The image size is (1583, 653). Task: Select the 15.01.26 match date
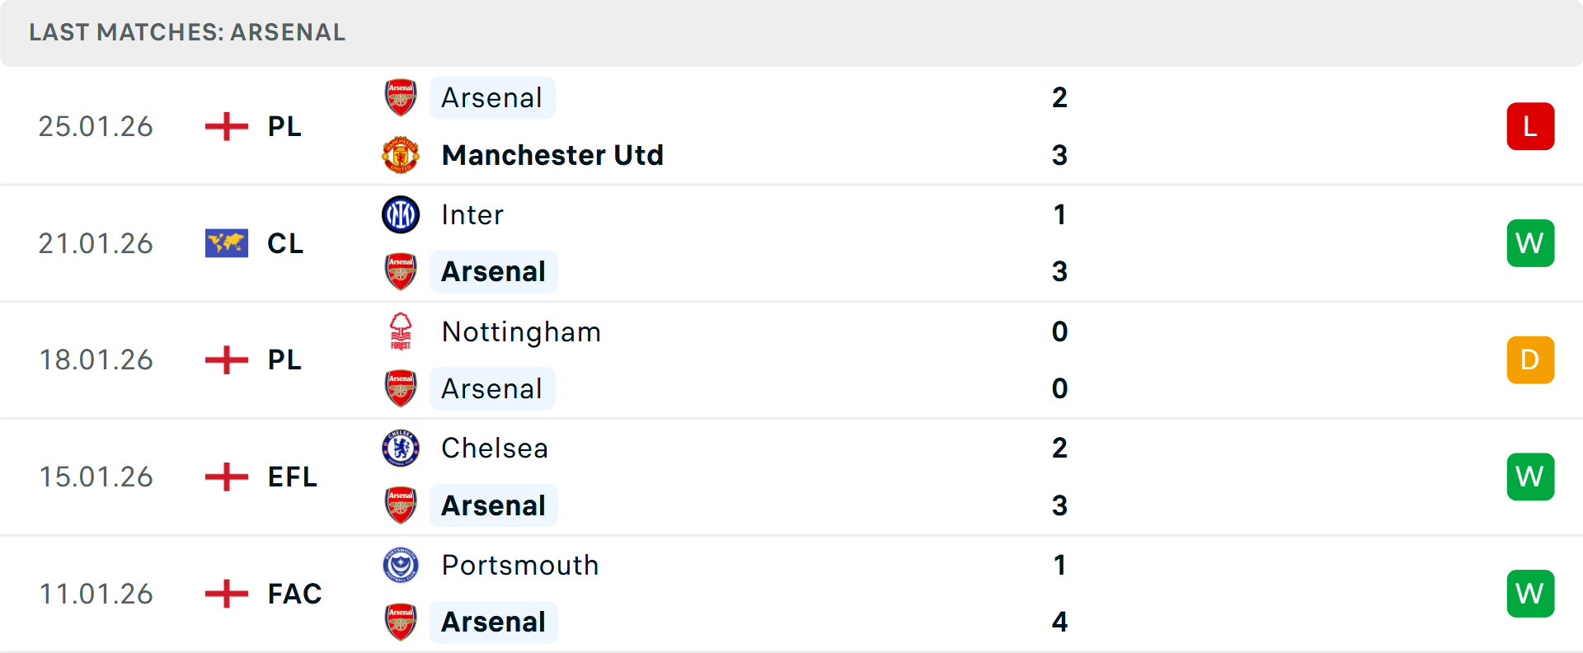pos(96,477)
